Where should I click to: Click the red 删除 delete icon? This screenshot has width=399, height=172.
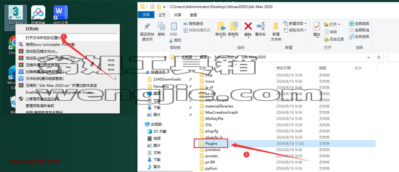coord(248,26)
